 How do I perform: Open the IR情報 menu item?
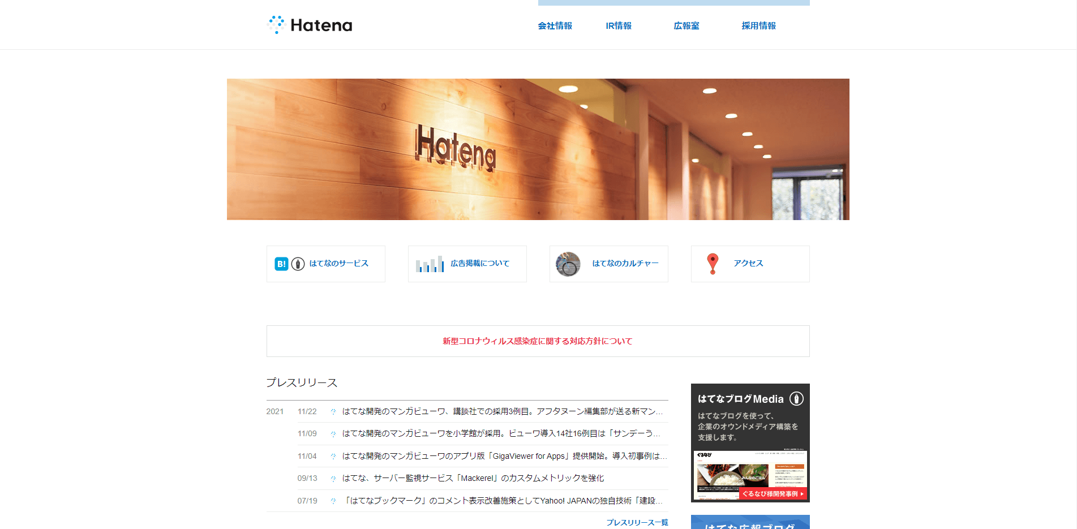point(619,25)
